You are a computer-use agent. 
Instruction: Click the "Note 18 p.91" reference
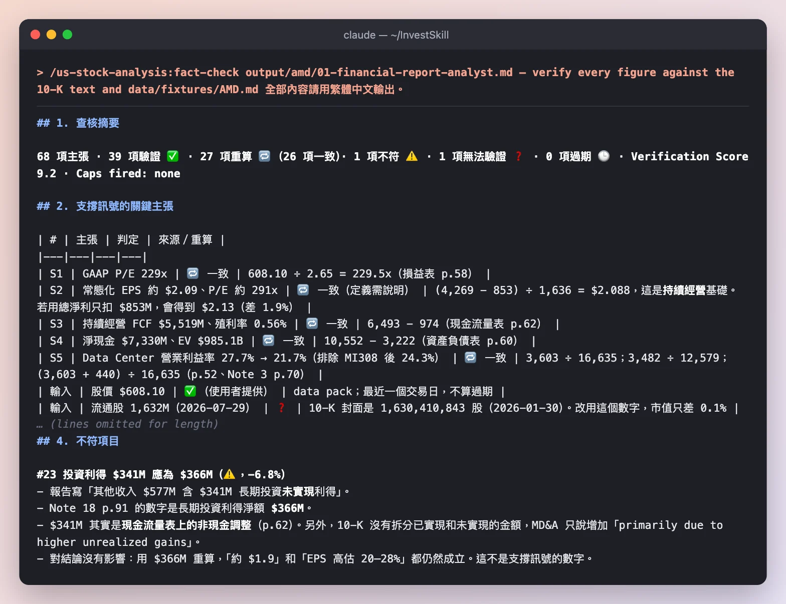click(x=89, y=508)
